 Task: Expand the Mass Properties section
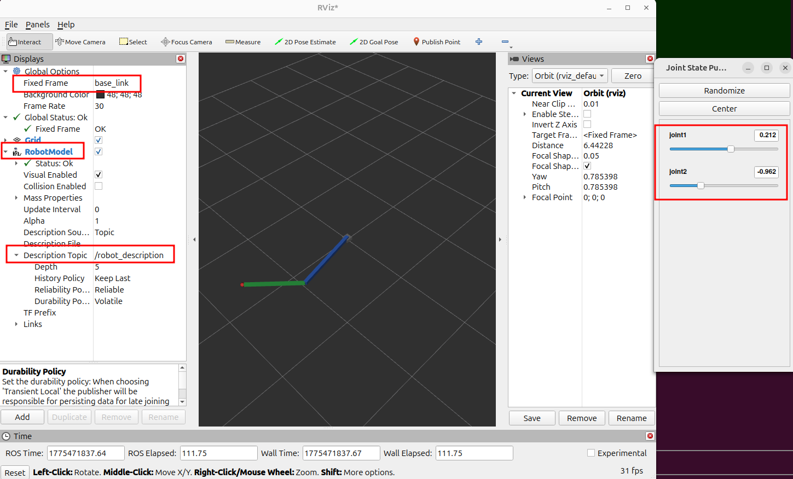point(16,198)
